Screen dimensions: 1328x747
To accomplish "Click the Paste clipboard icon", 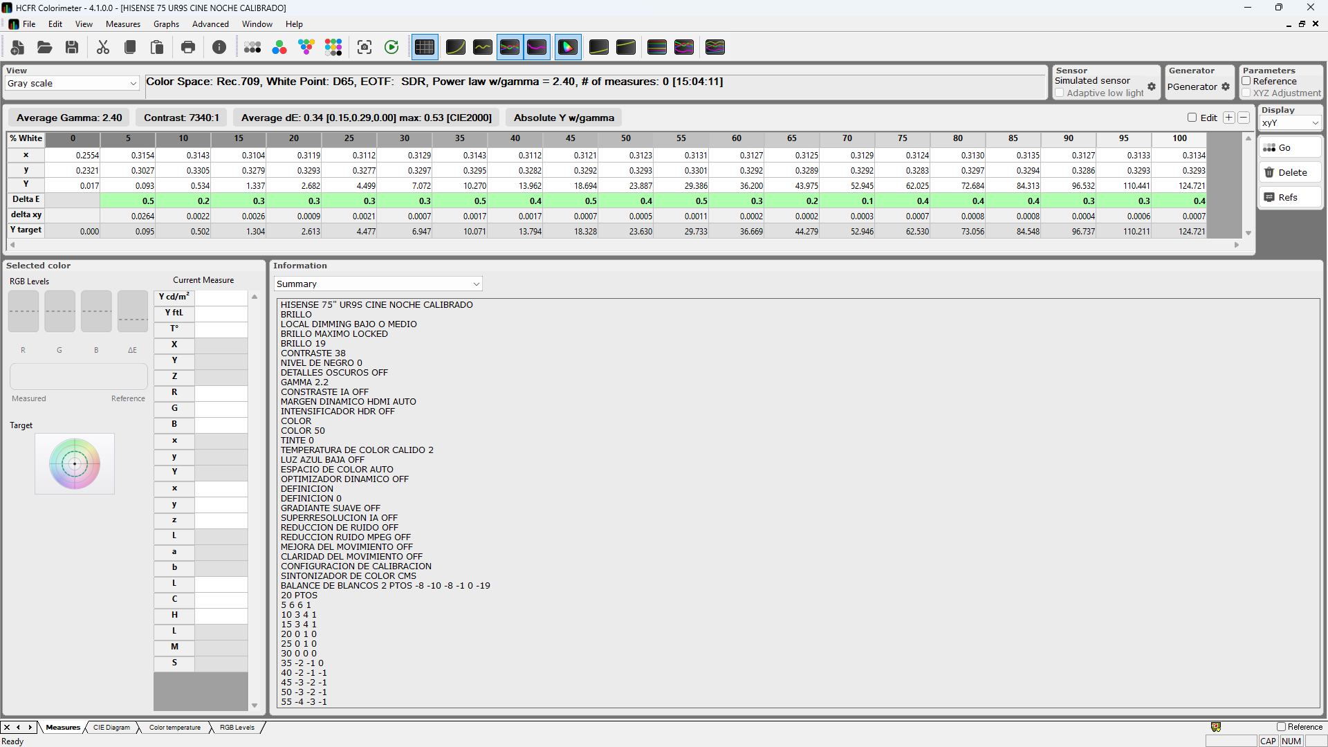I will coord(157,47).
